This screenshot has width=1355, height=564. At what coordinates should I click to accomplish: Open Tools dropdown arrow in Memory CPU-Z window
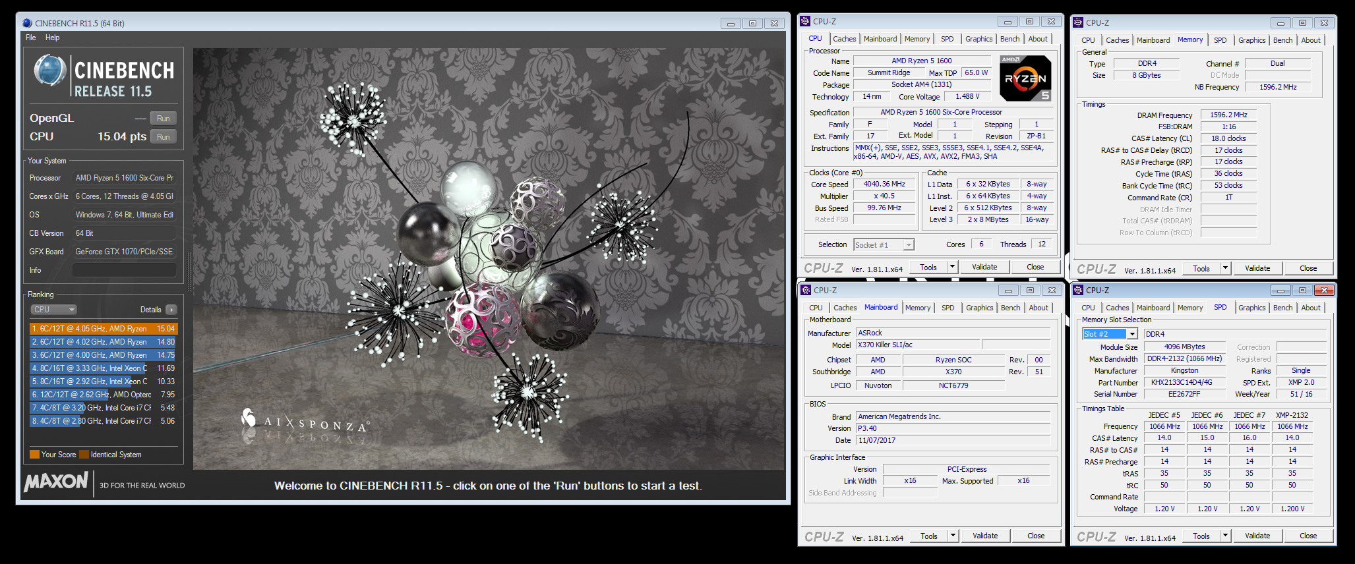(x=1225, y=268)
